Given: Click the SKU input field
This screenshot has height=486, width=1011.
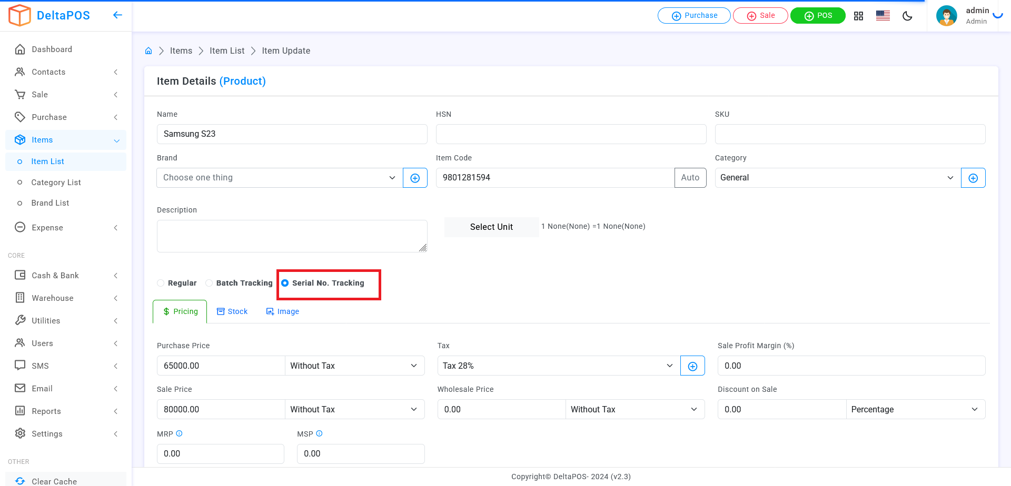Looking at the screenshot, I should point(850,134).
